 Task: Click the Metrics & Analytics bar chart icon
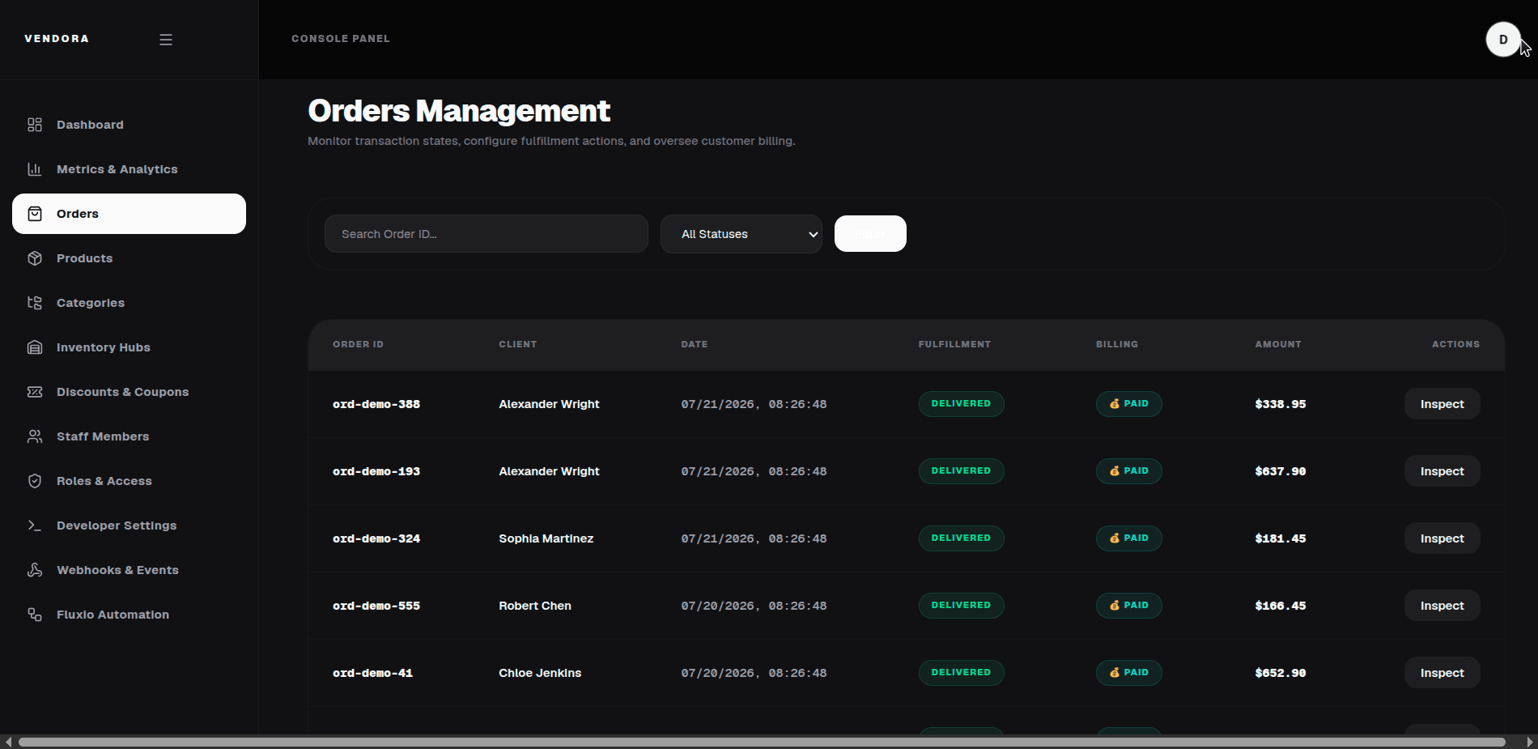coord(35,169)
